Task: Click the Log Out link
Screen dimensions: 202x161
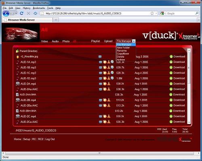Action: (x=50, y=139)
